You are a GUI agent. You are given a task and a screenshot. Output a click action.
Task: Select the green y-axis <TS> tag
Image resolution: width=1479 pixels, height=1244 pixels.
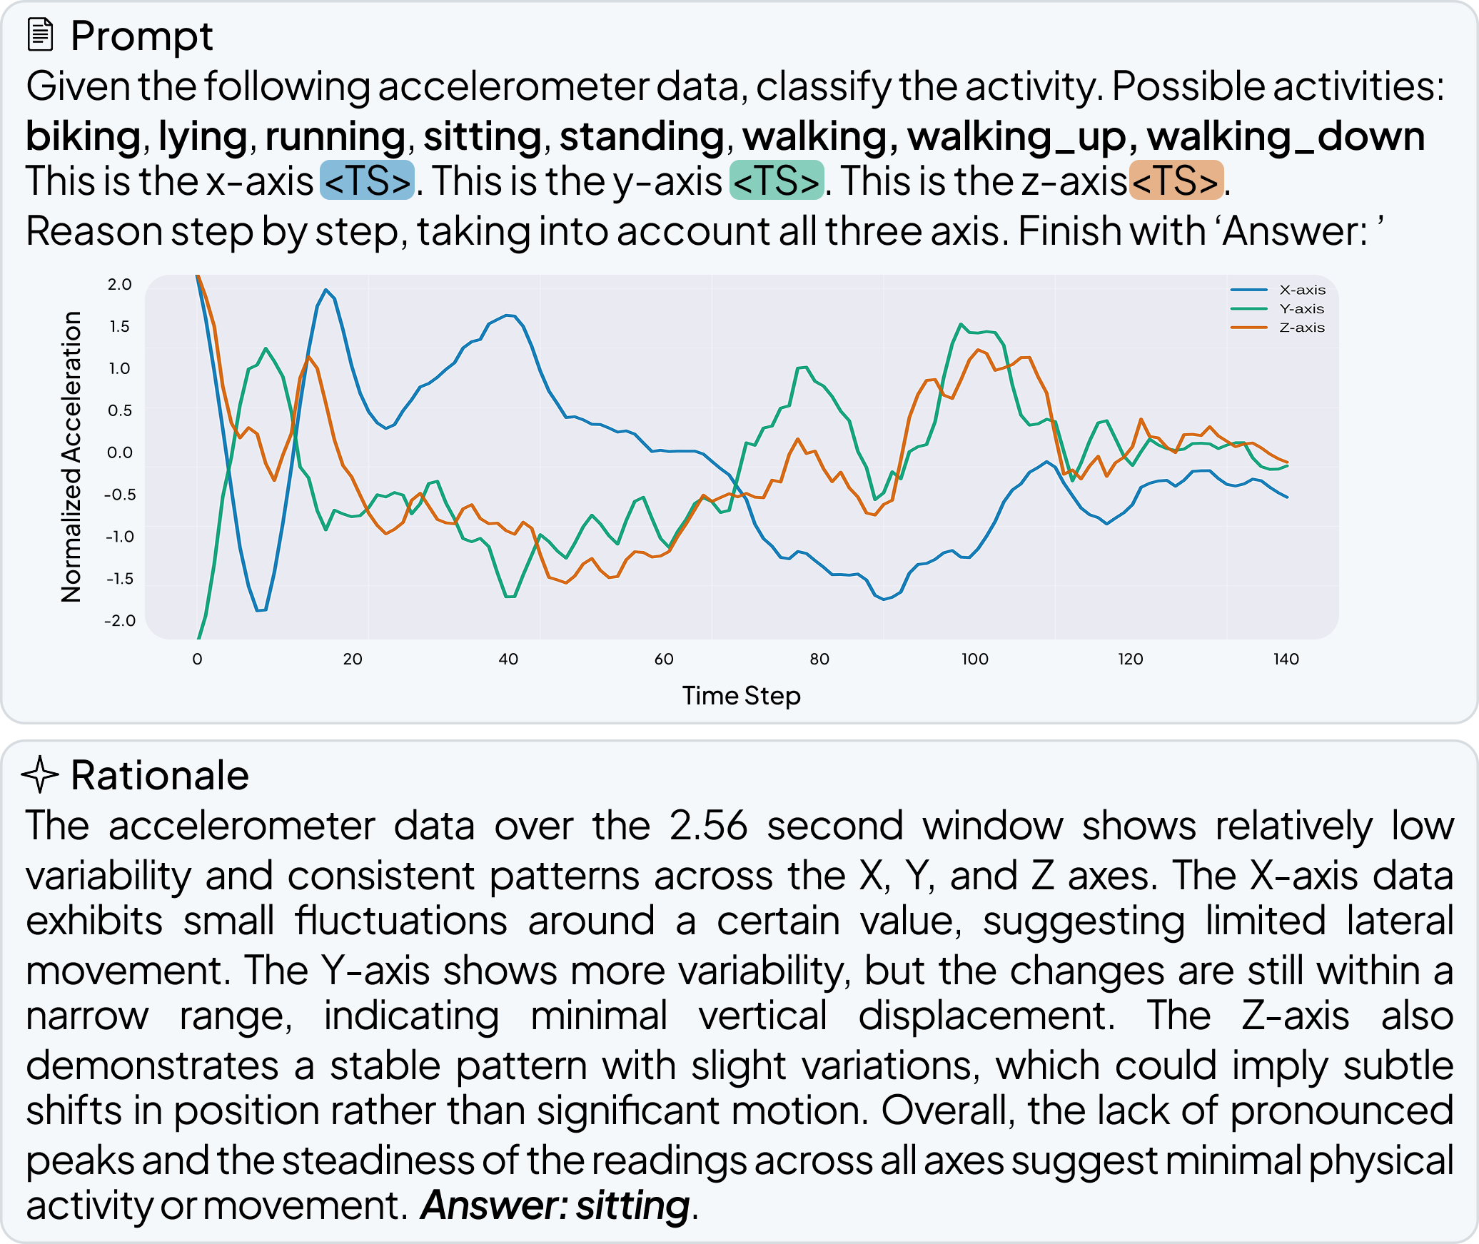[777, 181]
